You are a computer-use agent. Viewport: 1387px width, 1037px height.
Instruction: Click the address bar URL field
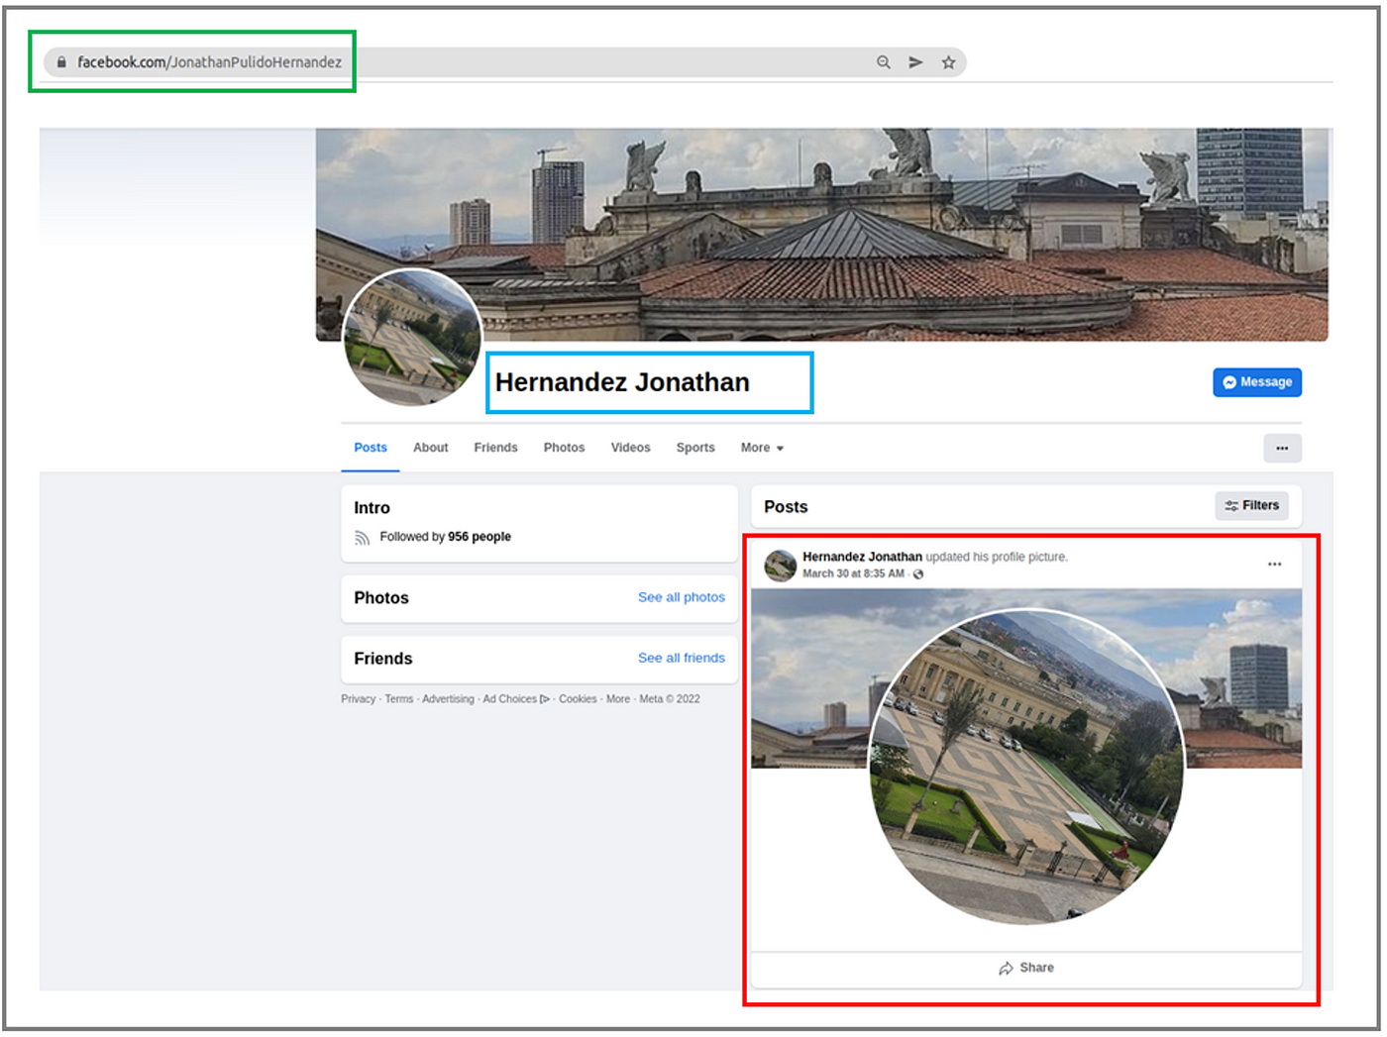point(504,62)
